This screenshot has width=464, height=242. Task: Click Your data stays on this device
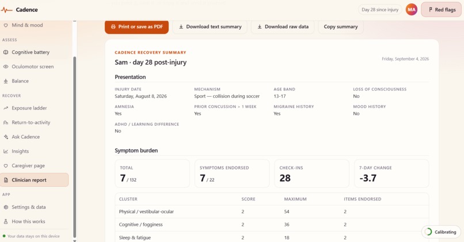(x=33, y=236)
